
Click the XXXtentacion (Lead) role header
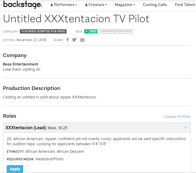coord(36,128)
